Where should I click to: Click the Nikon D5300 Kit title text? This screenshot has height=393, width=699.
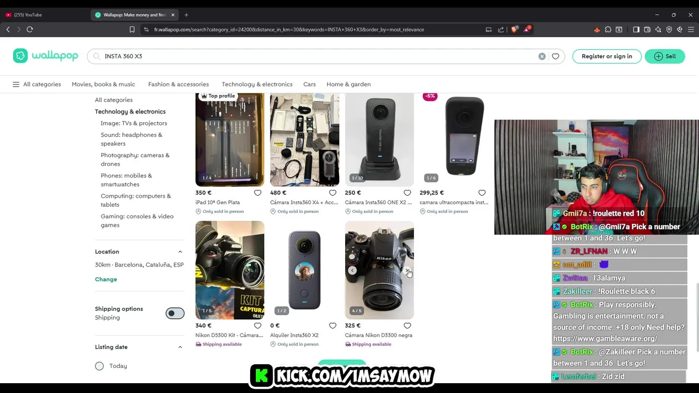coord(229,336)
